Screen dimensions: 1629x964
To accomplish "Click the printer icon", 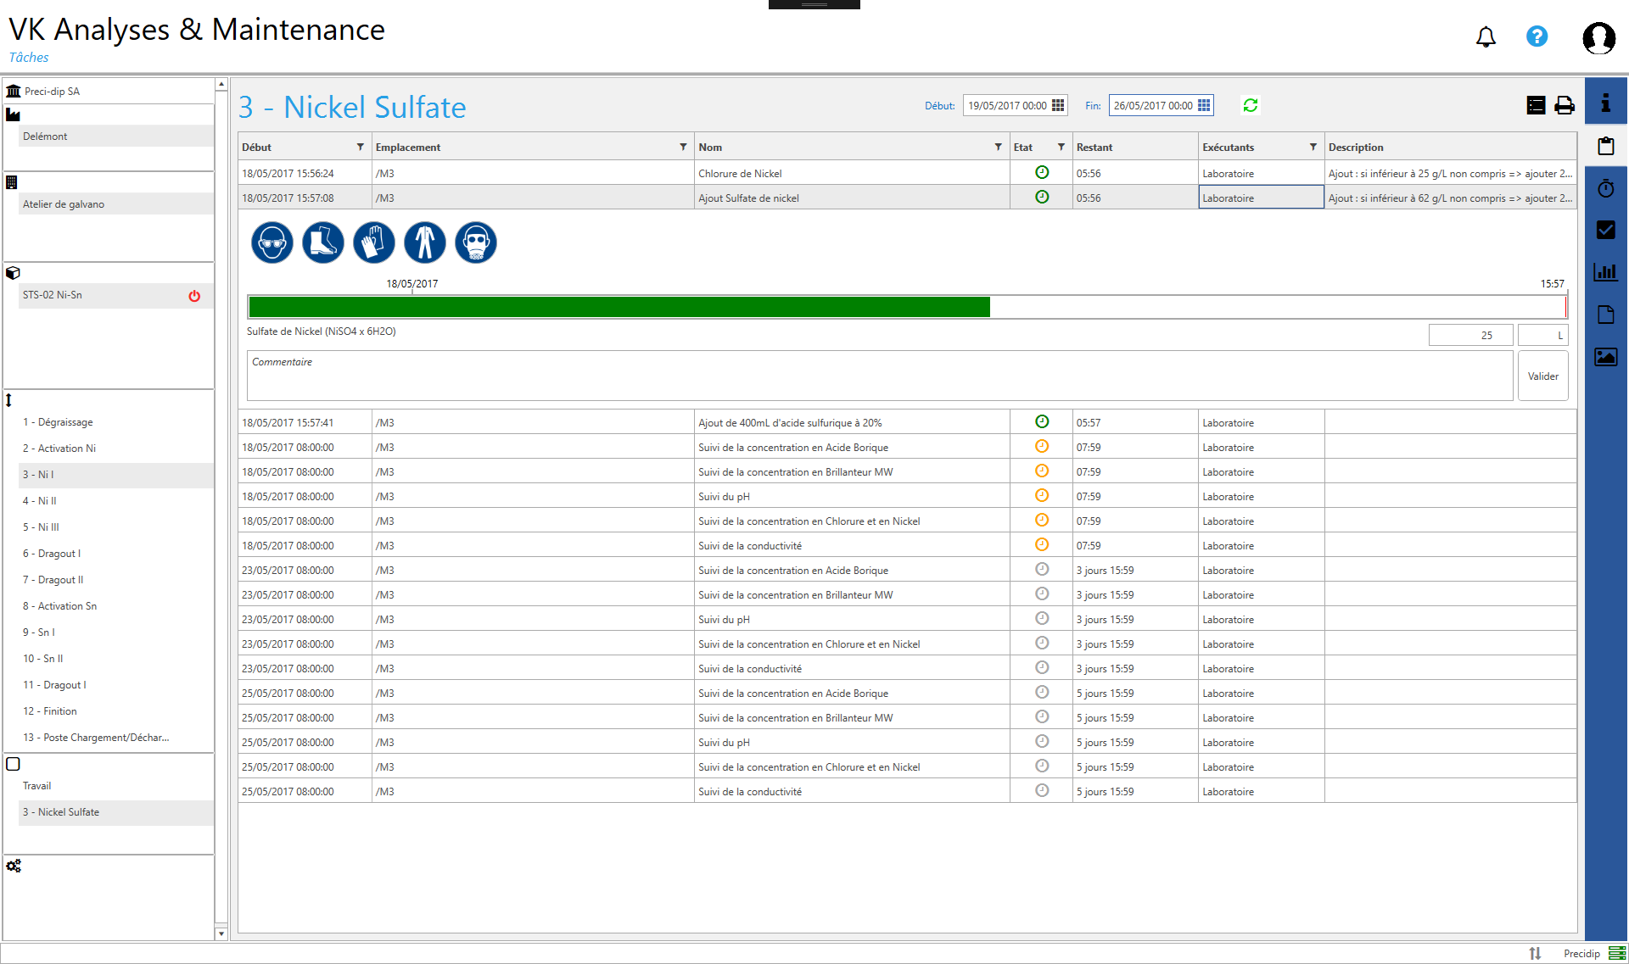I will [1564, 105].
